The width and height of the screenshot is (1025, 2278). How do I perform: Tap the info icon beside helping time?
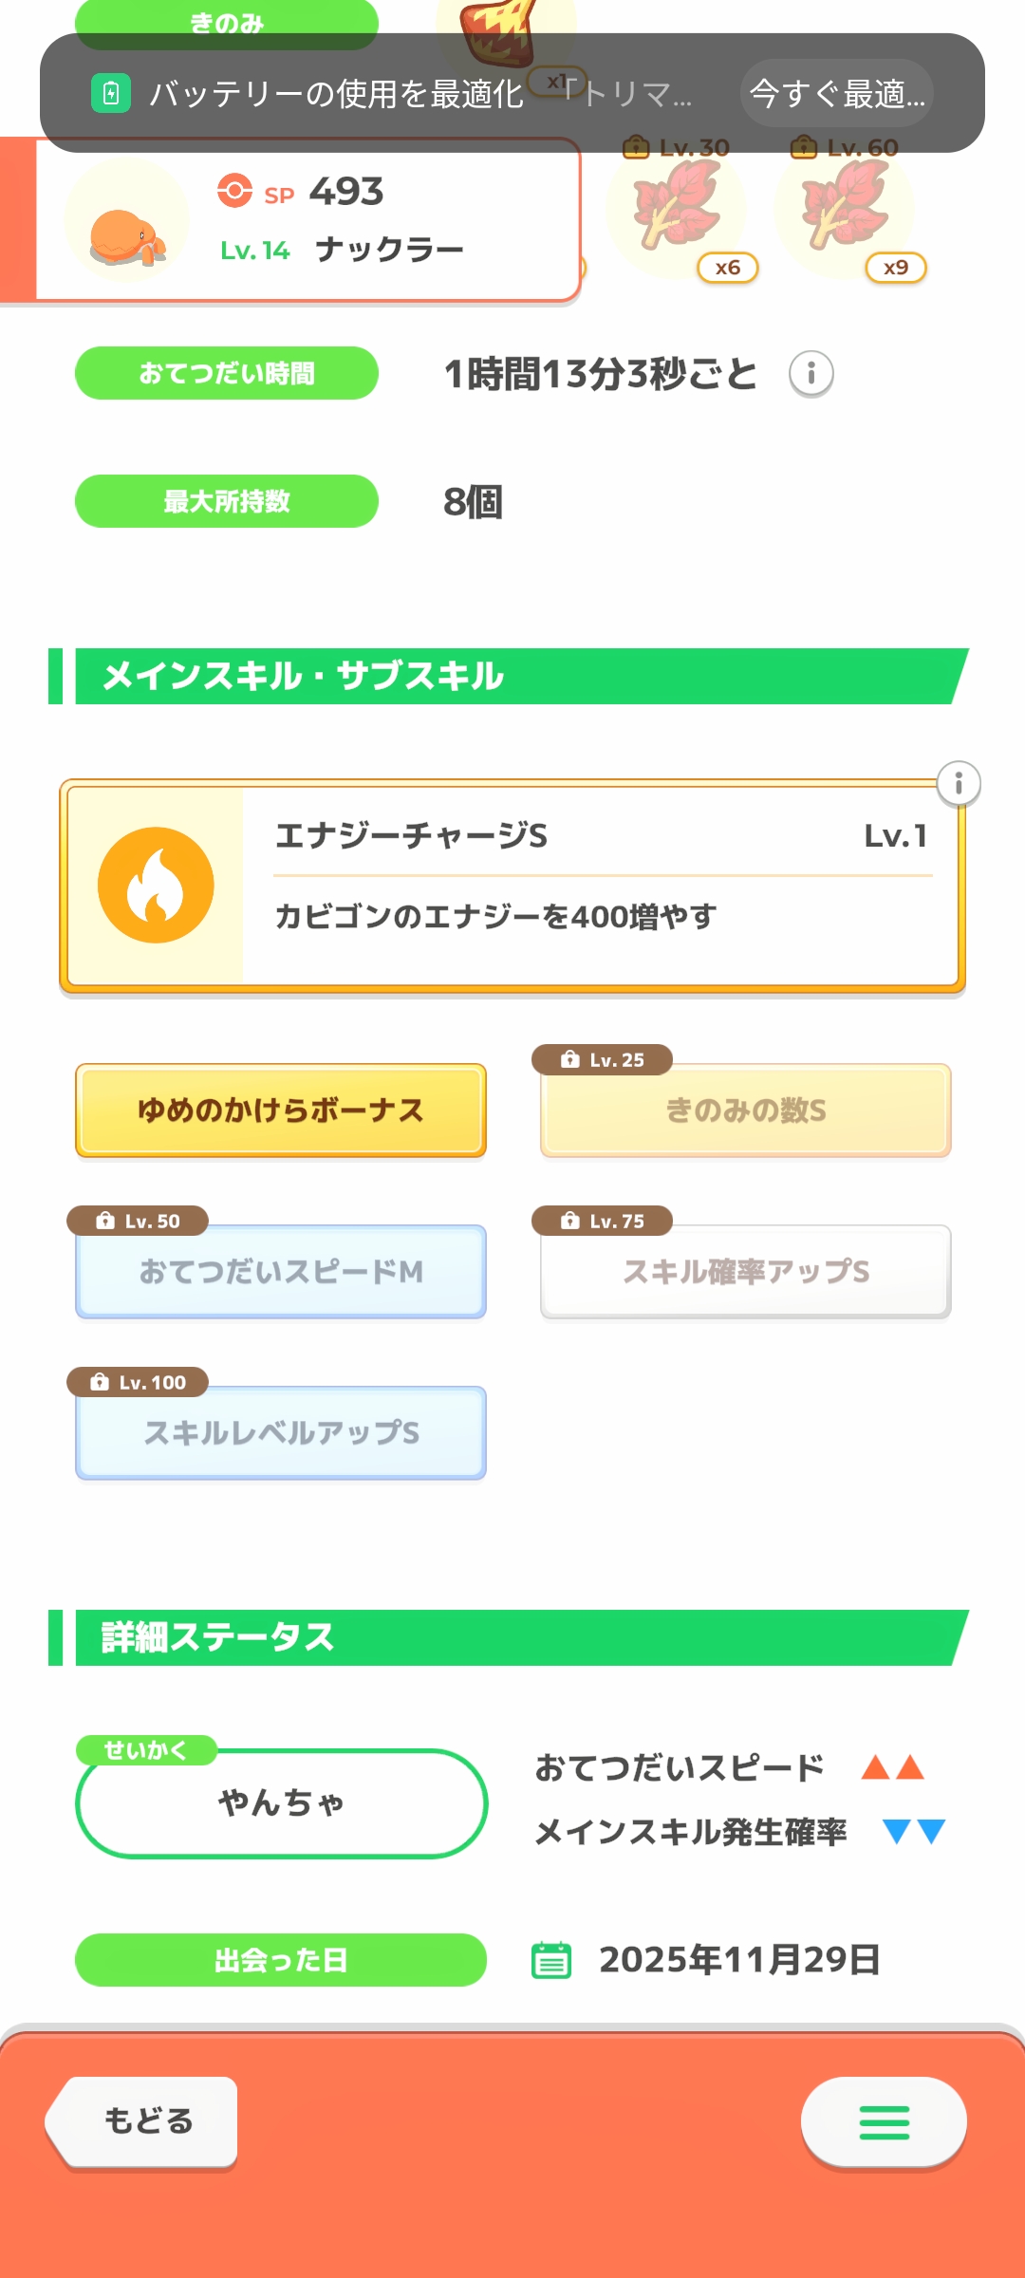tap(811, 374)
